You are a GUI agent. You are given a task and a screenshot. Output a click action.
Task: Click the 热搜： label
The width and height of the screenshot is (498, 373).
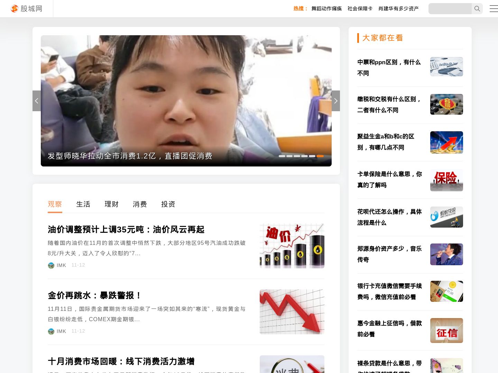(x=301, y=9)
